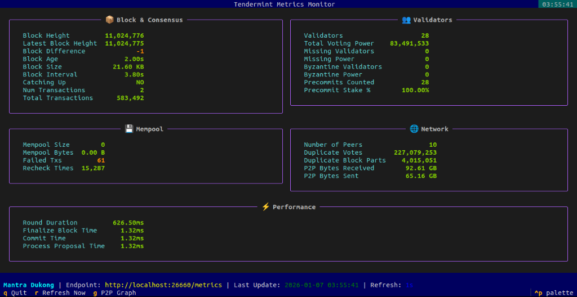Screen dimensions: 577x297
Task: Click the validators people icon
Action: [x=406, y=20]
